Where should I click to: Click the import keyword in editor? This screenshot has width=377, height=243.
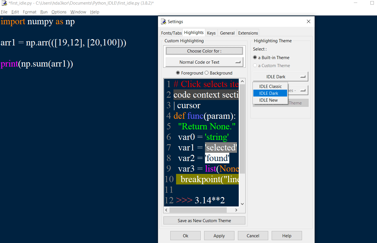point(13,22)
